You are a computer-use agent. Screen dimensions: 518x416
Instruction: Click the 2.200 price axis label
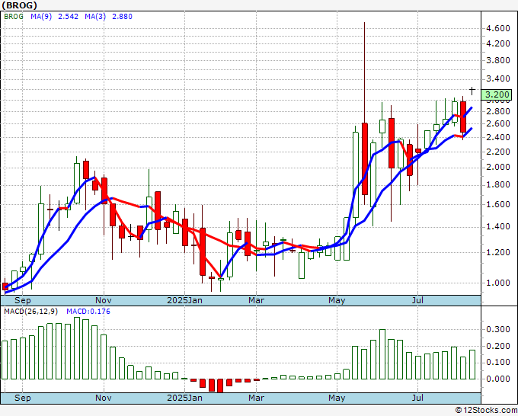coord(498,152)
